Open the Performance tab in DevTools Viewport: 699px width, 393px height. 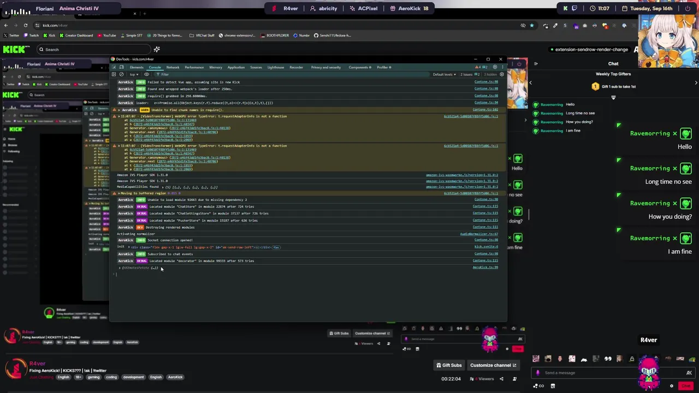click(x=194, y=67)
